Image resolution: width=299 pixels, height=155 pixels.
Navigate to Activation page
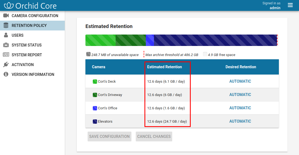click(x=32, y=64)
